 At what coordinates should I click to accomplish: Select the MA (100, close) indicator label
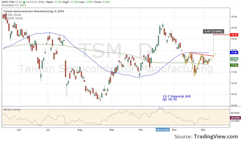coord(13,18)
